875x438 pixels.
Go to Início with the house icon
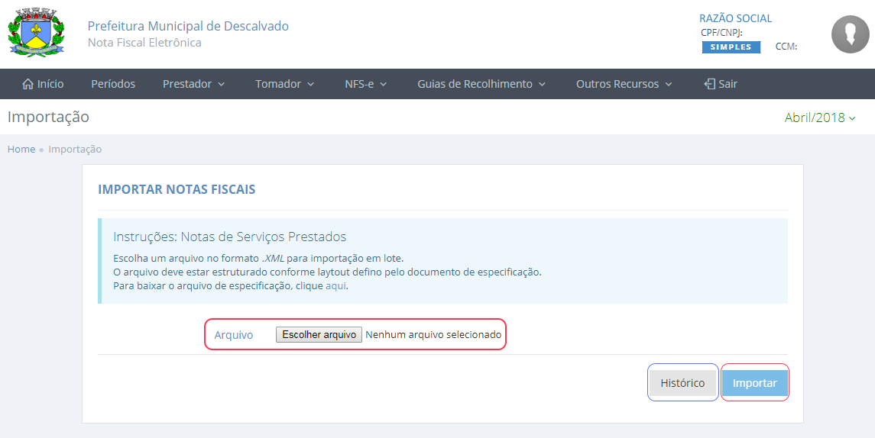point(43,84)
